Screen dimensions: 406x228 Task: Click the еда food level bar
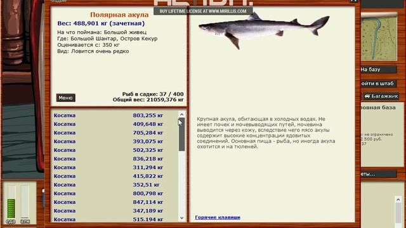point(11,202)
